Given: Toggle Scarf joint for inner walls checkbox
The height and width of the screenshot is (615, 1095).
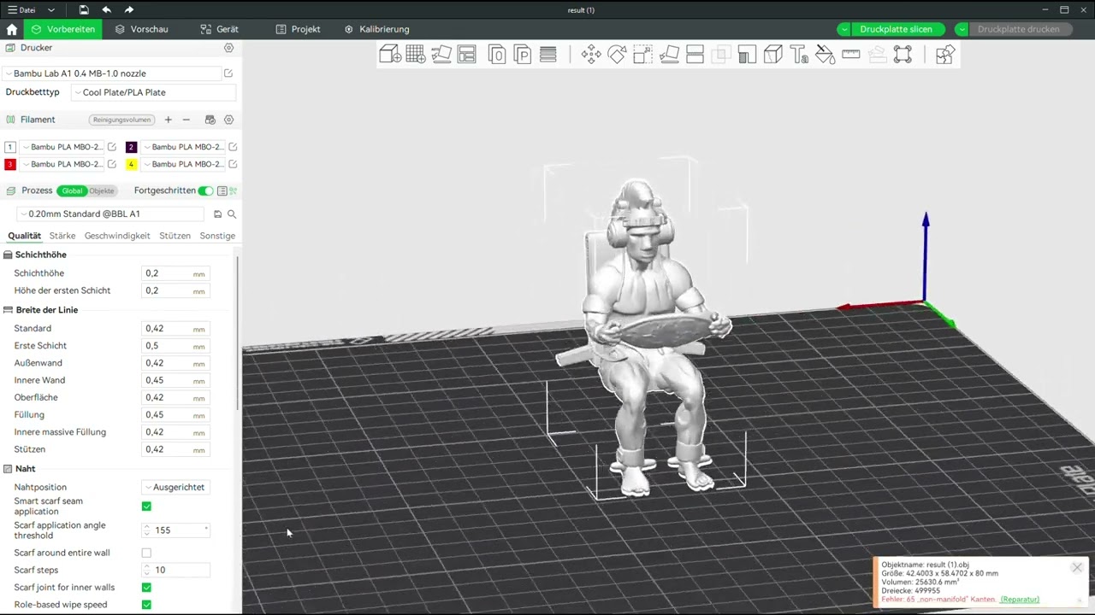Looking at the screenshot, I should click(x=146, y=588).
